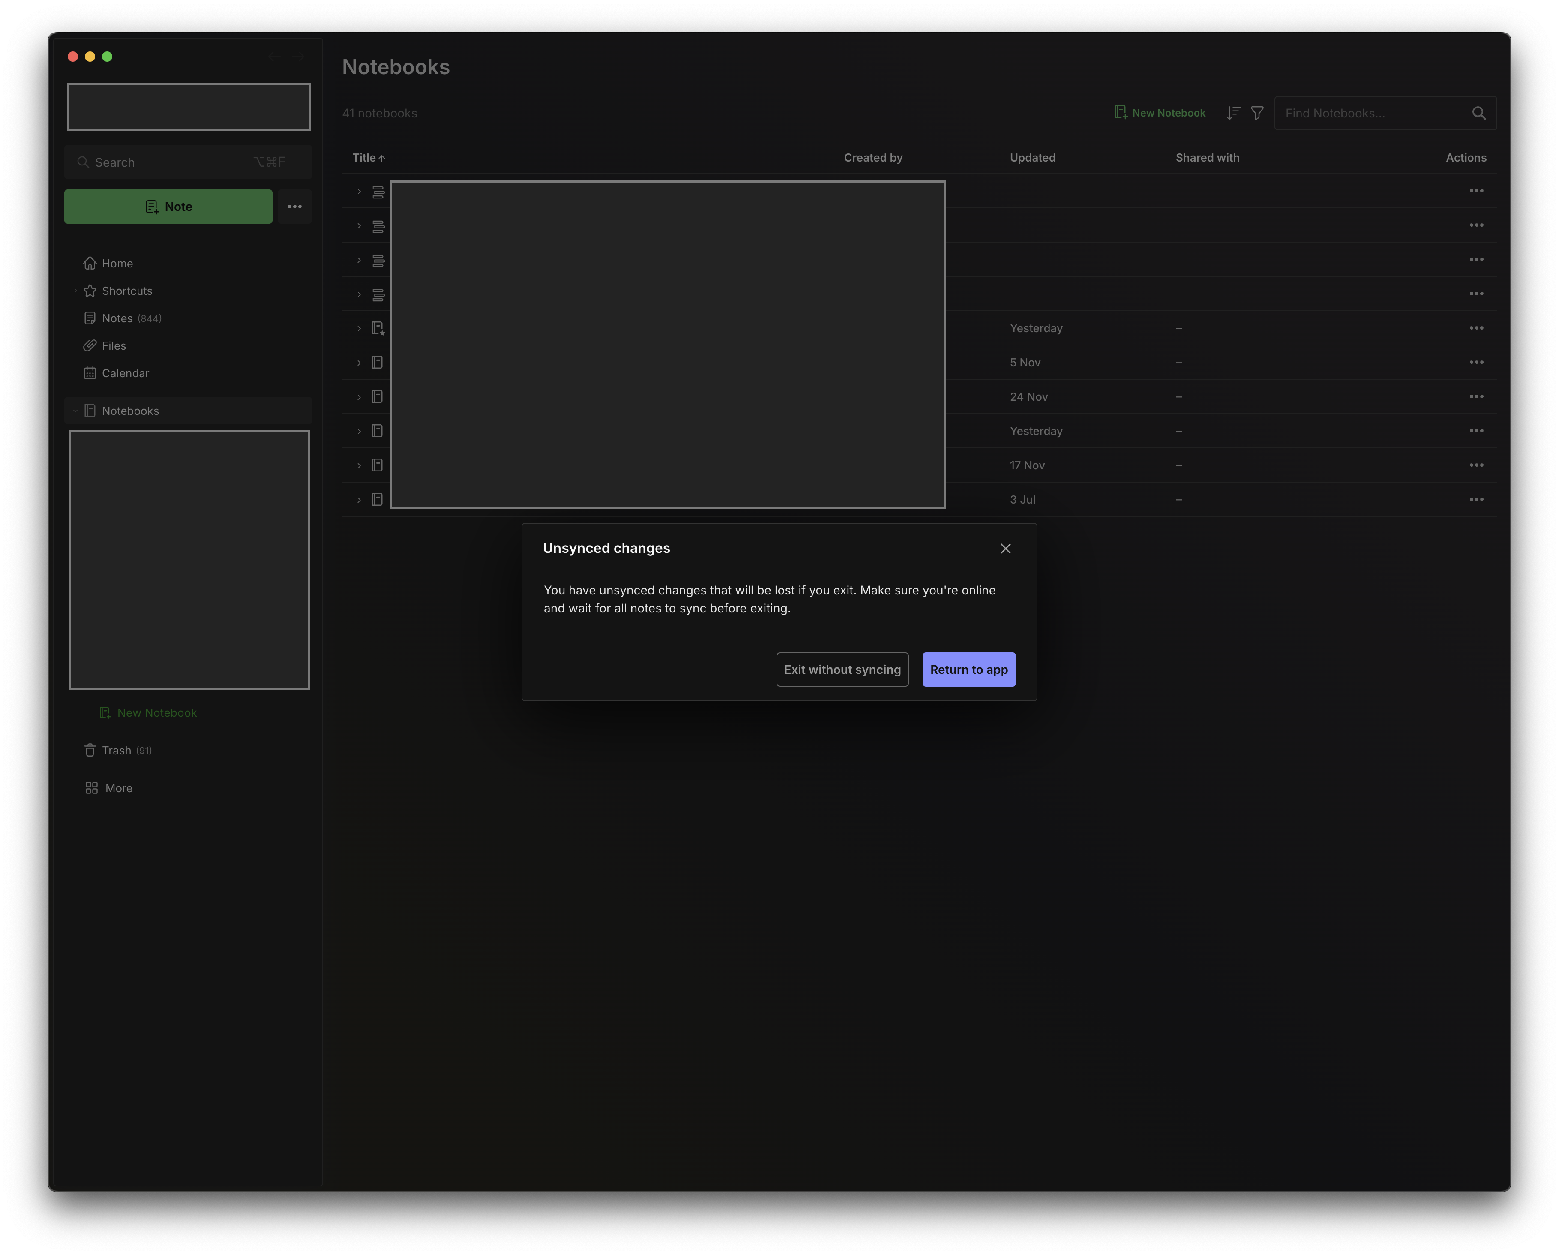Open the filter funnel icon

coord(1257,114)
